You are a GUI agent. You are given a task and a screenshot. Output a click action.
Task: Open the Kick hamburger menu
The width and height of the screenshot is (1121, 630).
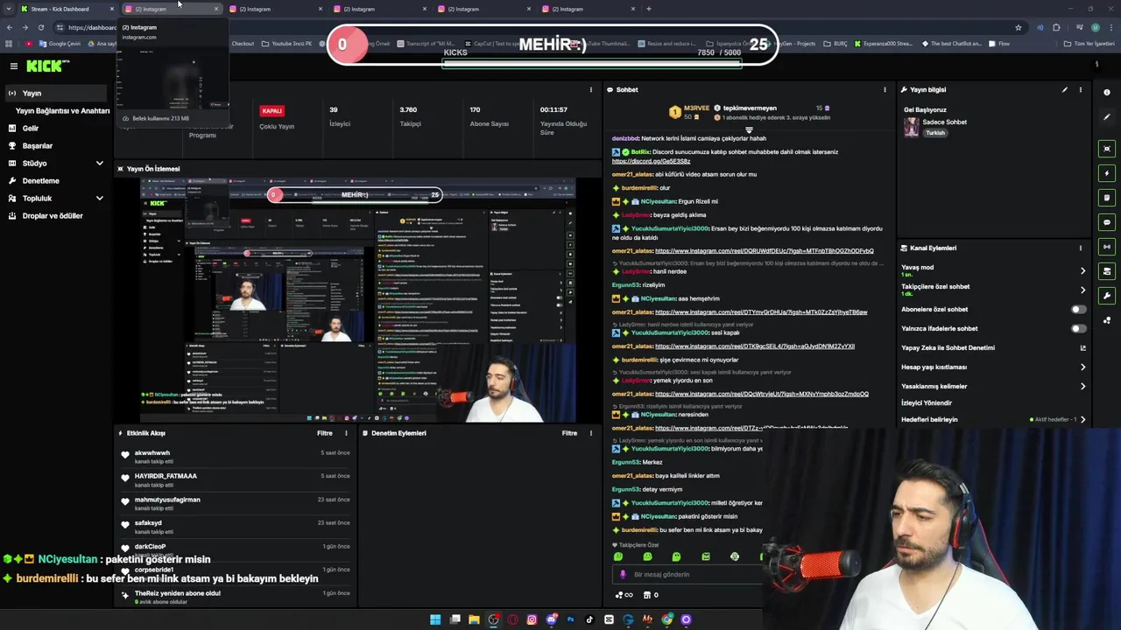click(13, 66)
